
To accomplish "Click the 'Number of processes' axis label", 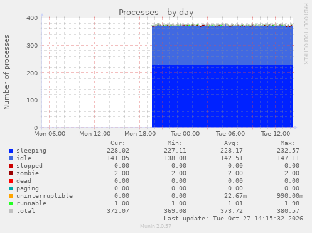I will (x=6, y=72).
